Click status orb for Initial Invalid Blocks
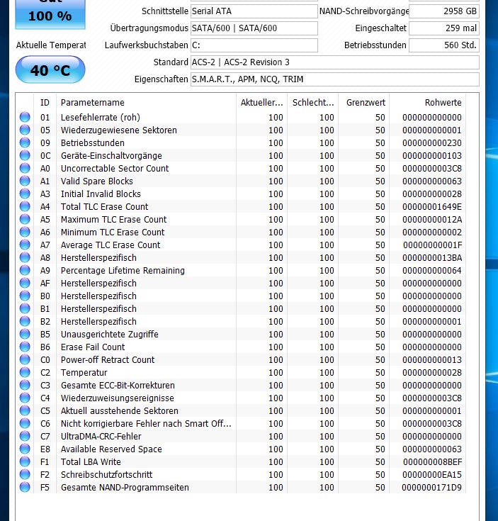The image size is (498, 521). click(25, 194)
